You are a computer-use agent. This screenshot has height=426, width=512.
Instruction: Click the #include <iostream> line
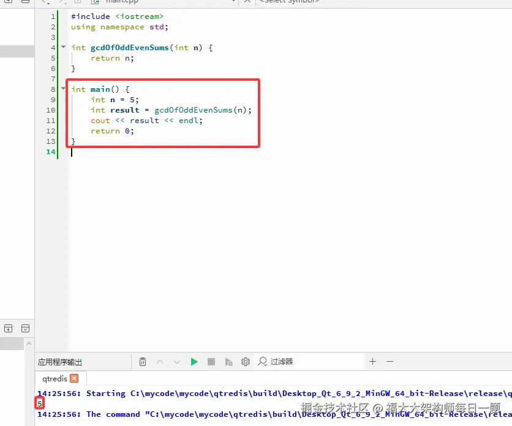[117, 17]
